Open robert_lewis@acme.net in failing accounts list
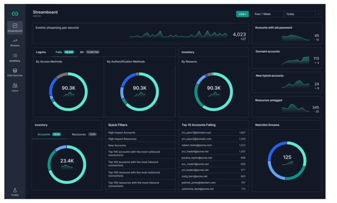Screen dimensions: 337x203 coord(195,145)
